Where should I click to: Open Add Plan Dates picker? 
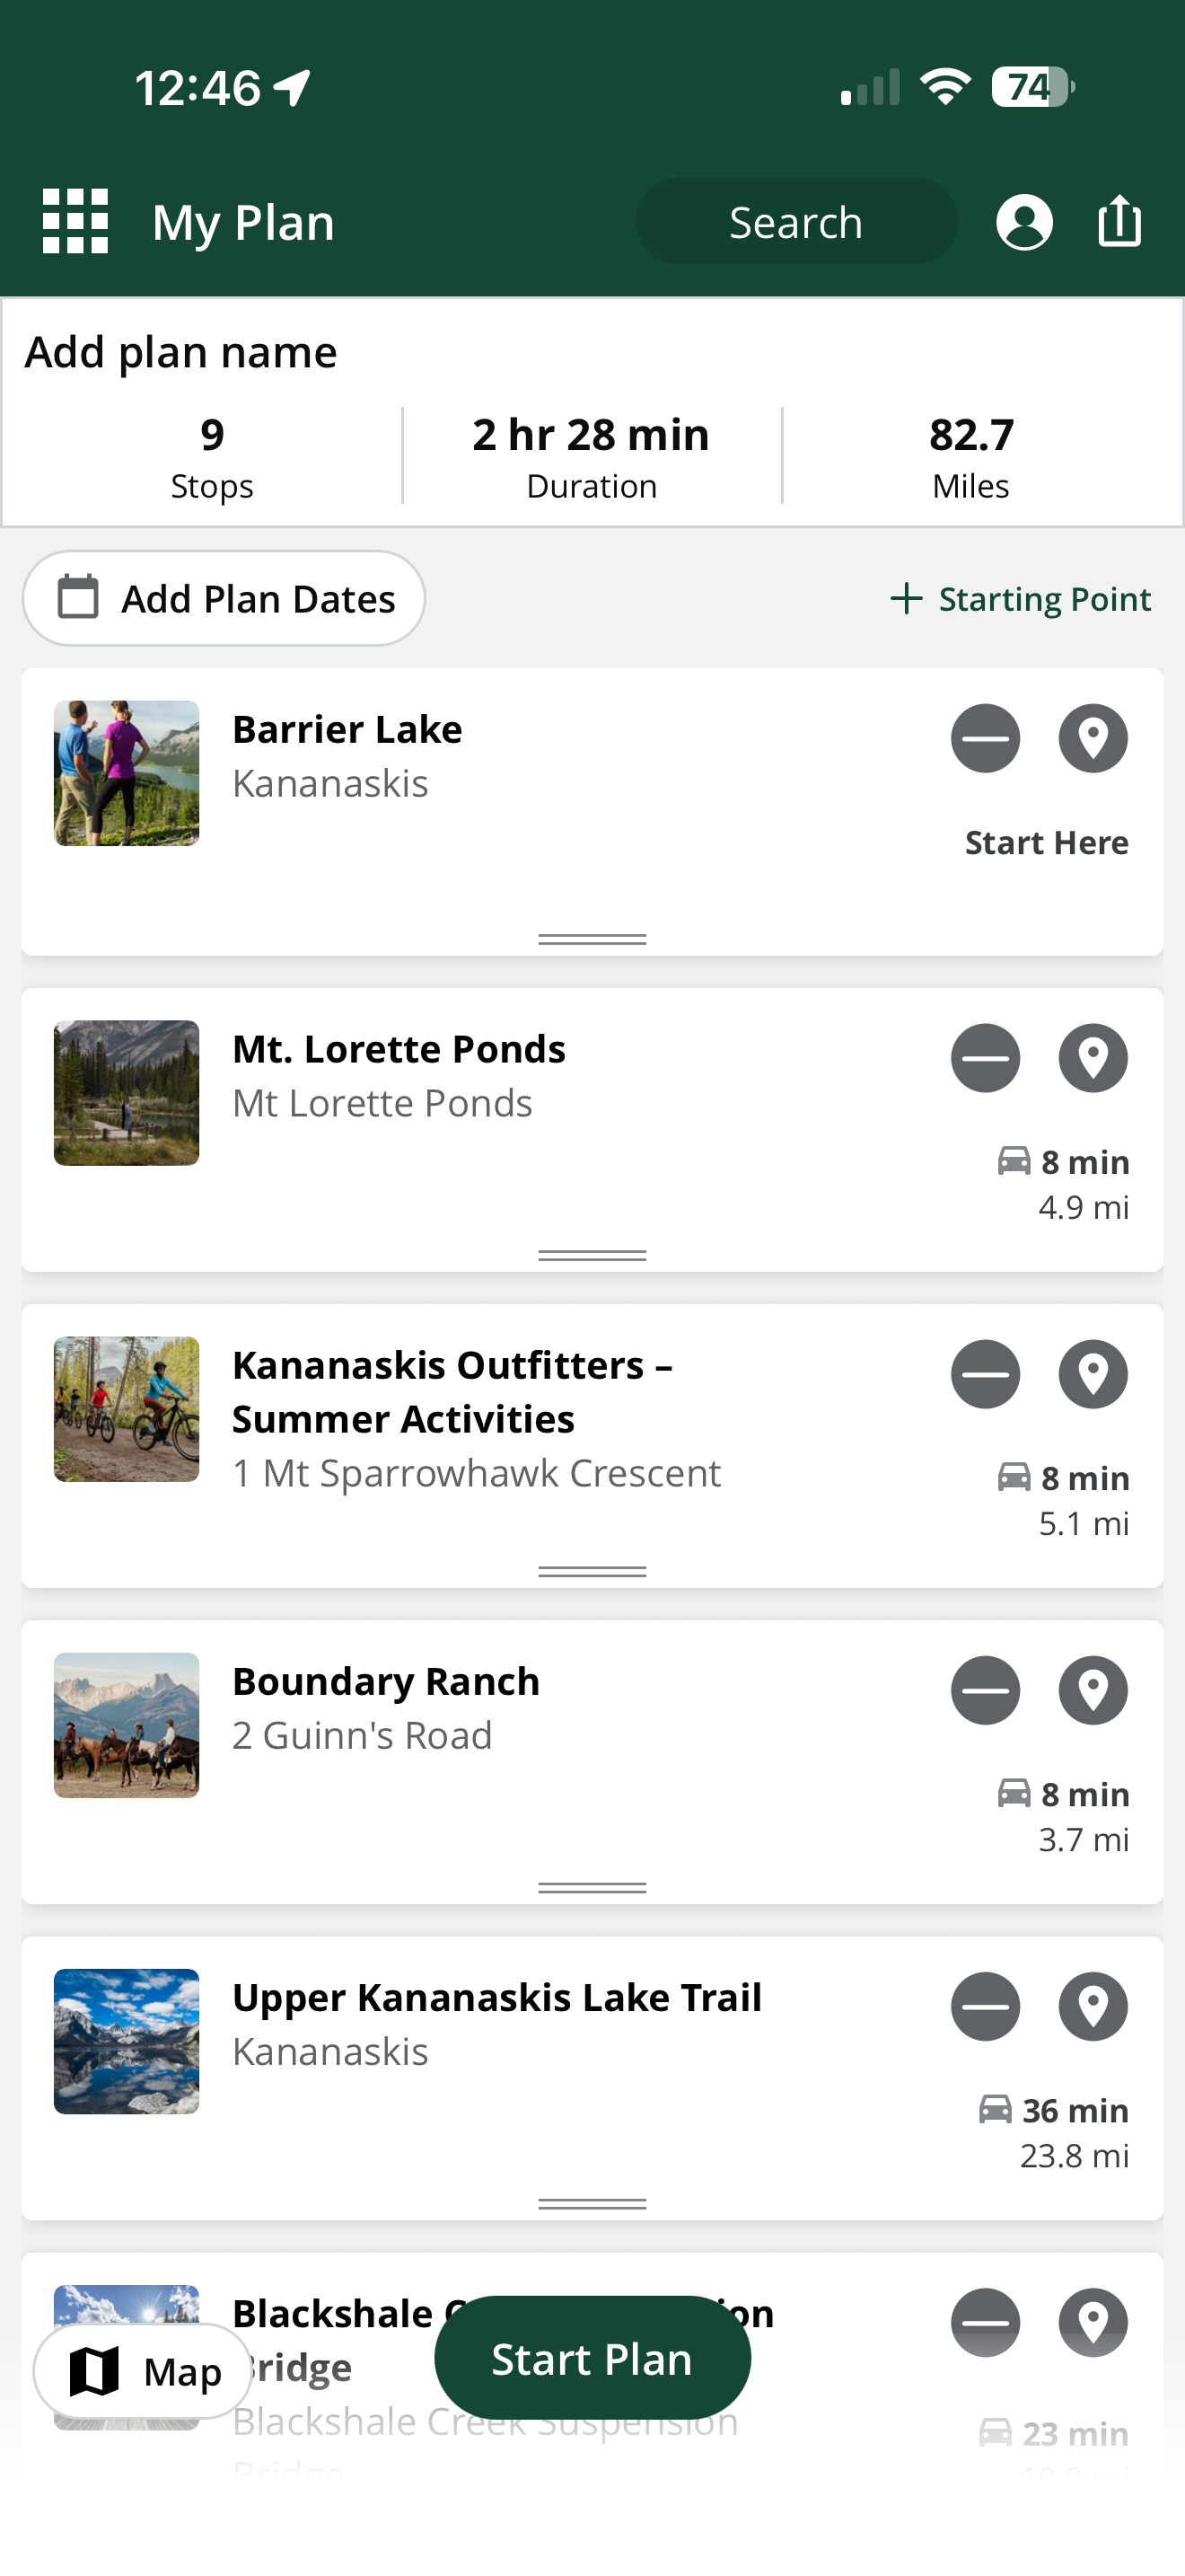[224, 598]
